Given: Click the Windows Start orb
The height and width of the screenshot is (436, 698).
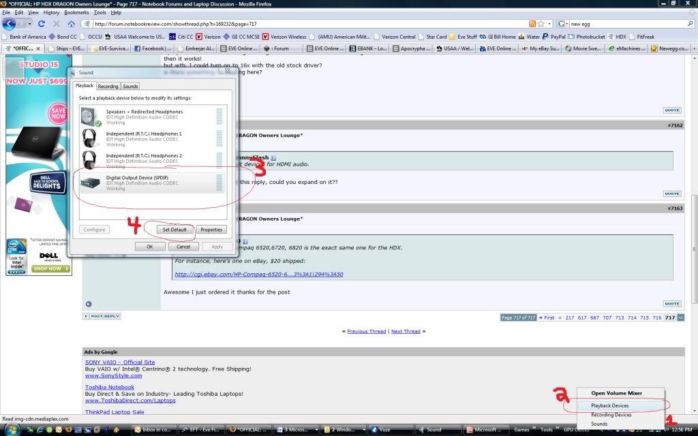Looking at the screenshot, I should (x=8, y=430).
